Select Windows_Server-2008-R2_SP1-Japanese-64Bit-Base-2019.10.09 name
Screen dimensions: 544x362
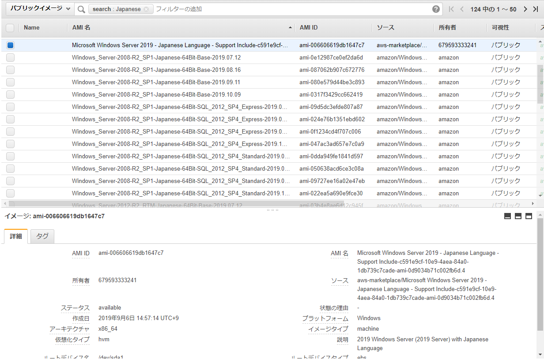pos(156,94)
